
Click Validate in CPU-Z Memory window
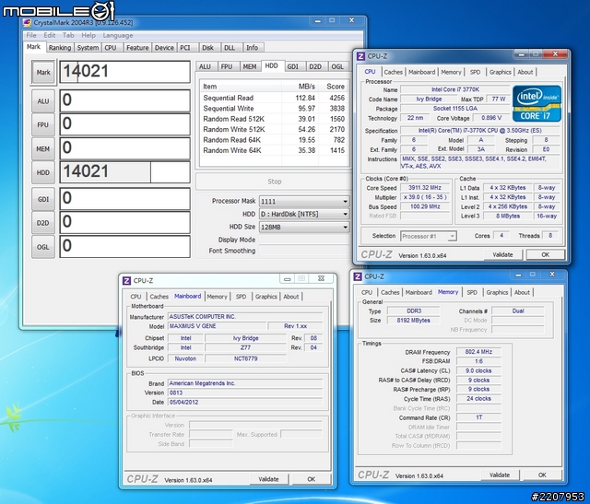pyautogui.click(x=500, y=475)
